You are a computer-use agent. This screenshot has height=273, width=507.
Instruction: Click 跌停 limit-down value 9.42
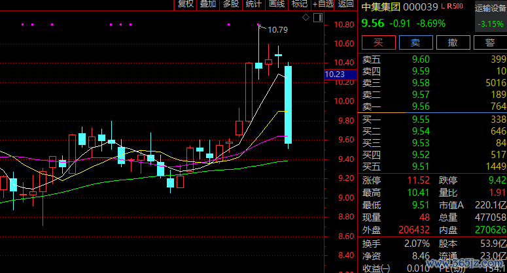(x=498, y=180)
